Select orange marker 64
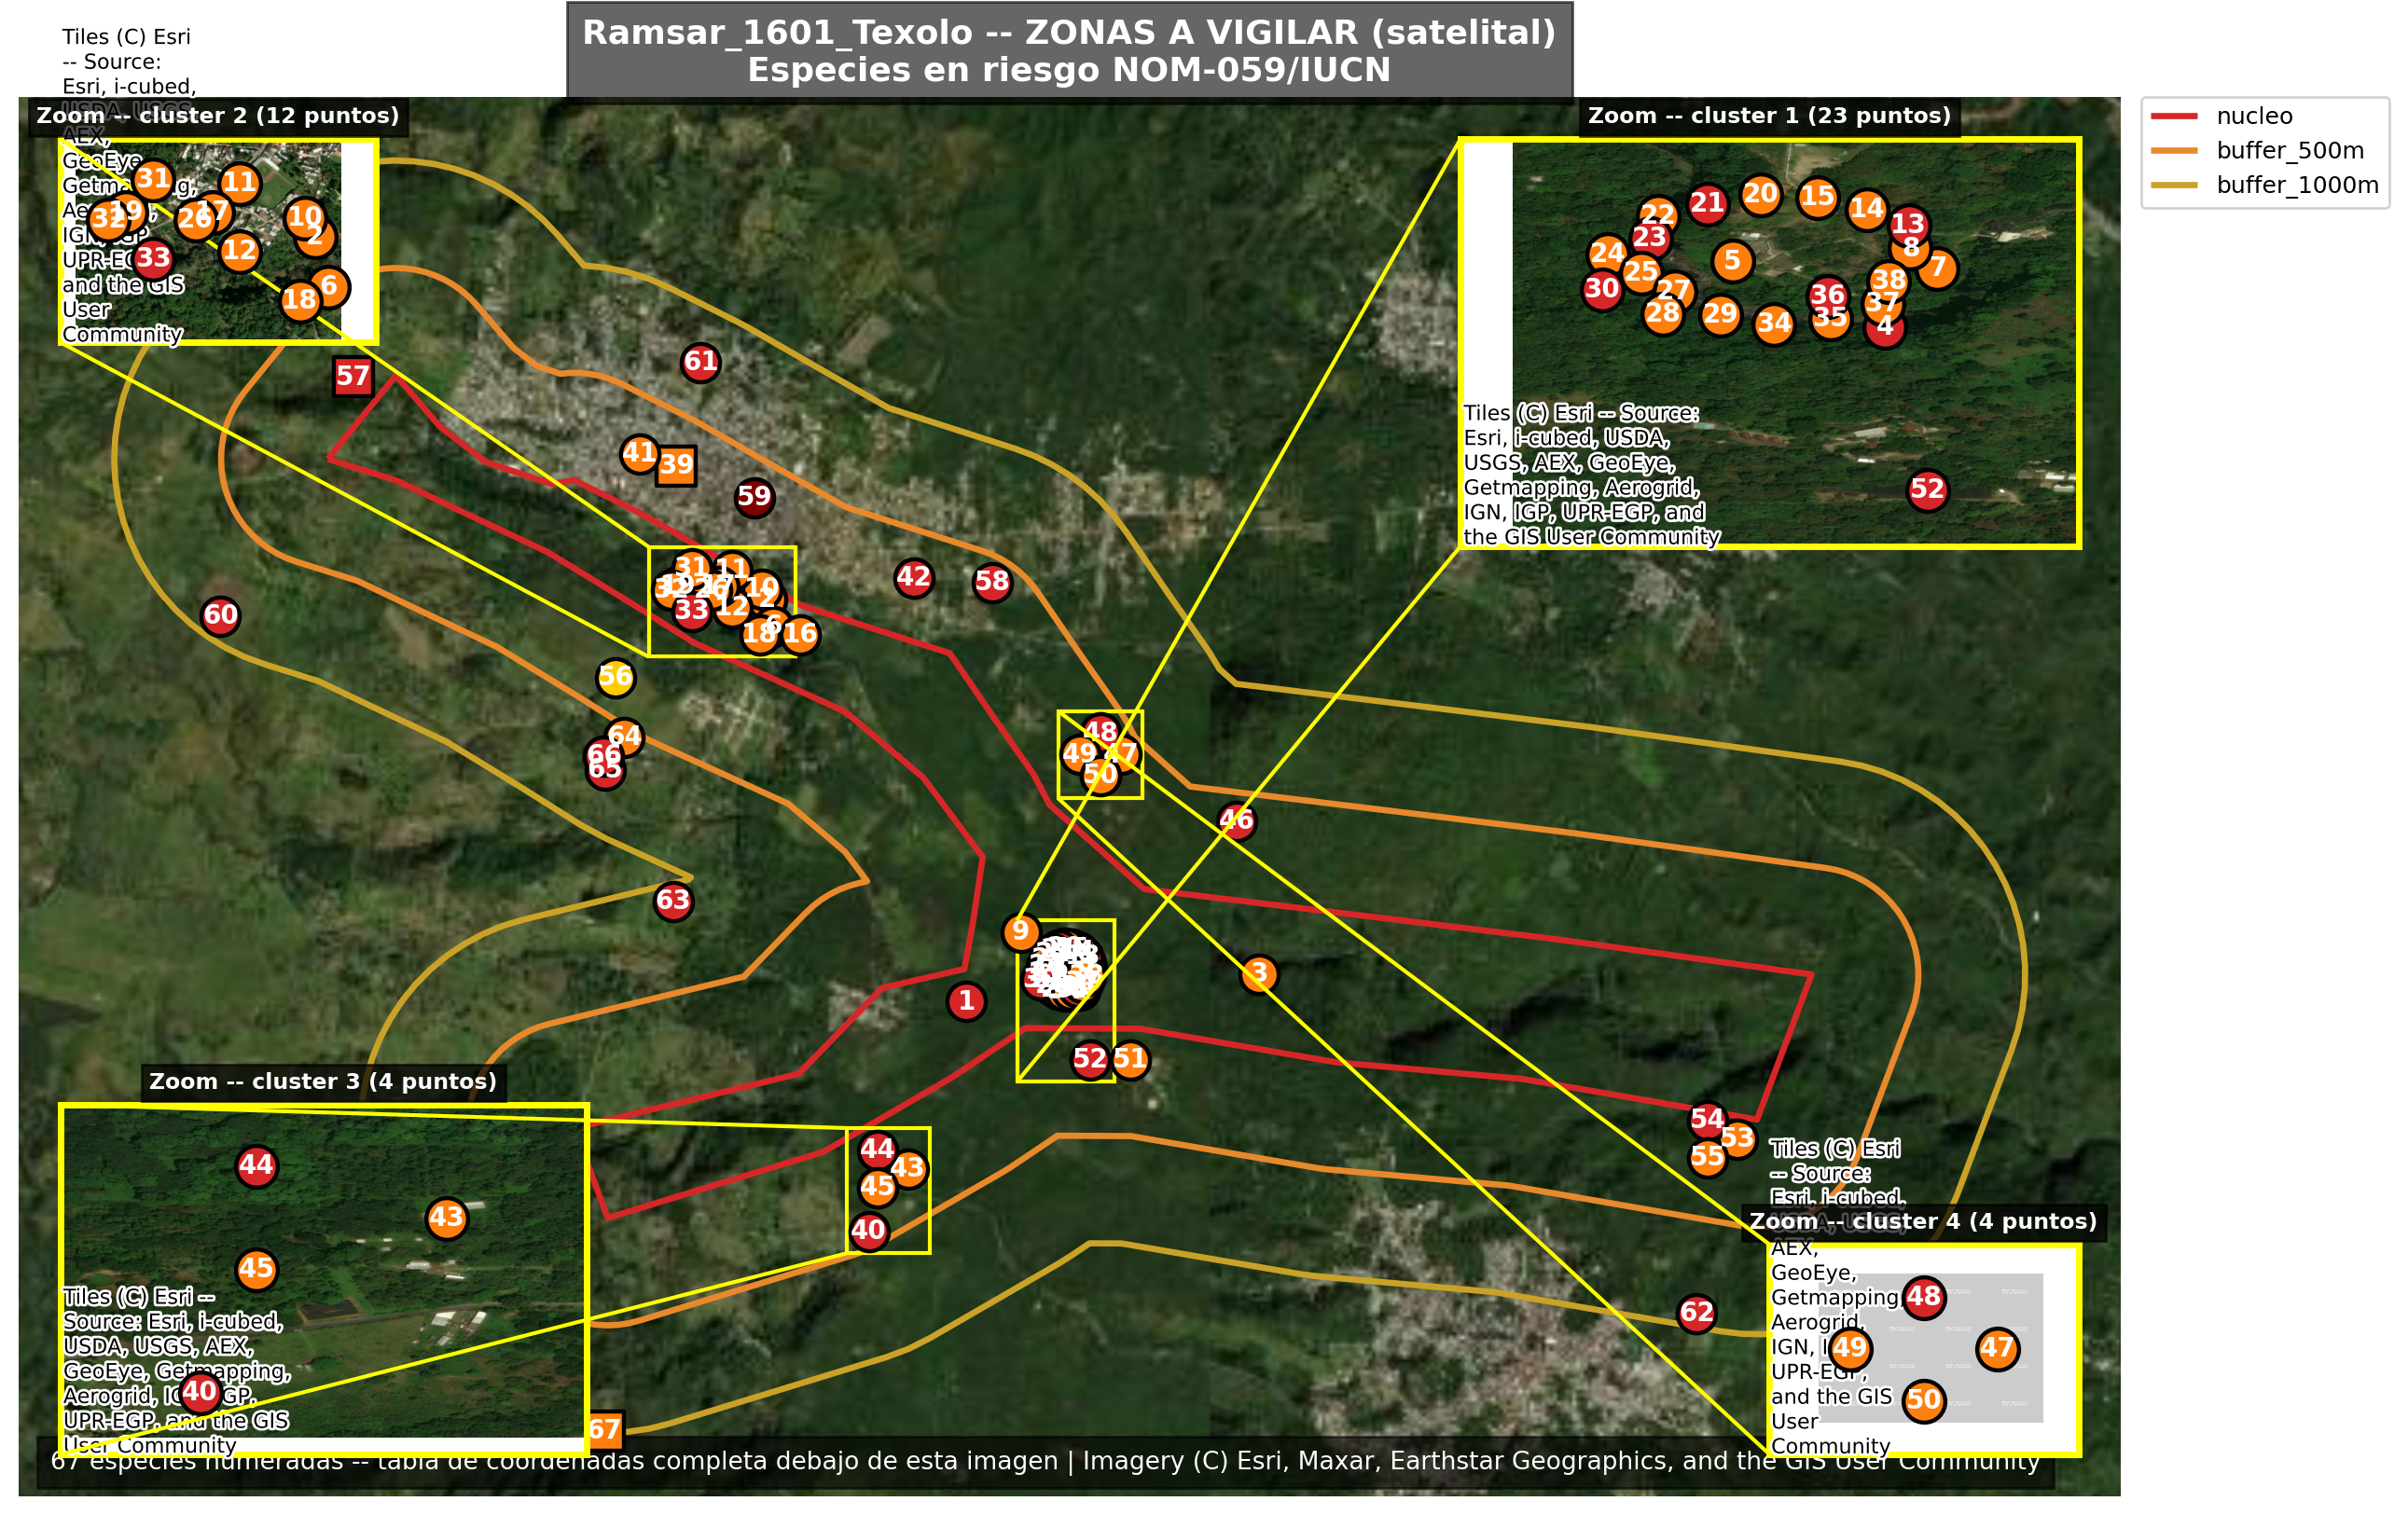Screen dimensions: 2408x1515 [625, 737]
